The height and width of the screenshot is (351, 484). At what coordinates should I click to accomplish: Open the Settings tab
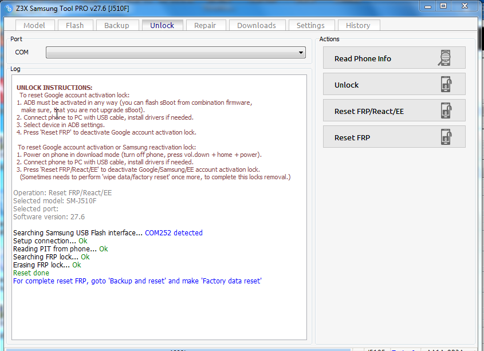(x=311, y=25)
